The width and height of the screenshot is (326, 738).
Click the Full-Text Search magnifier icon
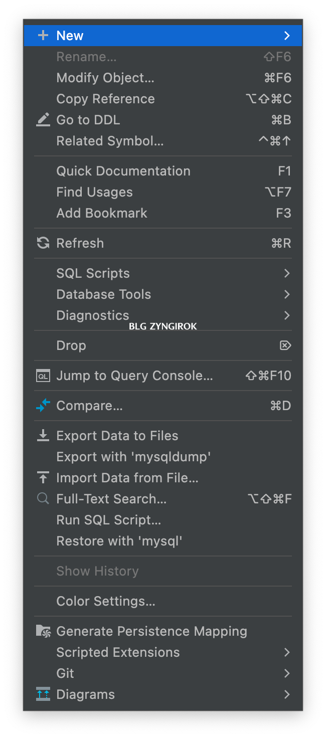43,499
